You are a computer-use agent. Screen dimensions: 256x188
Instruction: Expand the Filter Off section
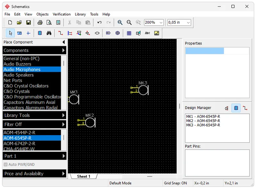[35, 125]
